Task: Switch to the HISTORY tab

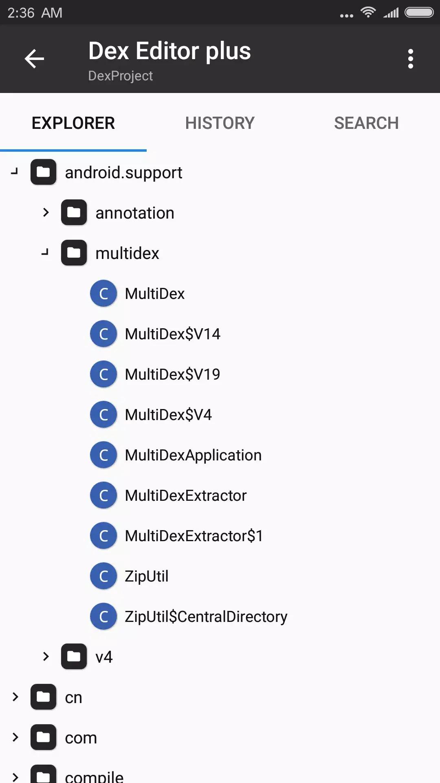Action: pos(220,123)
